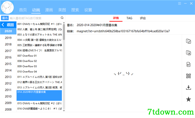Image resolution: width=195 pixels, height=118 pixels.
Task: Focus the 番名 or TAG search input field
Action: pyautogui.click(x=35, y=18)
